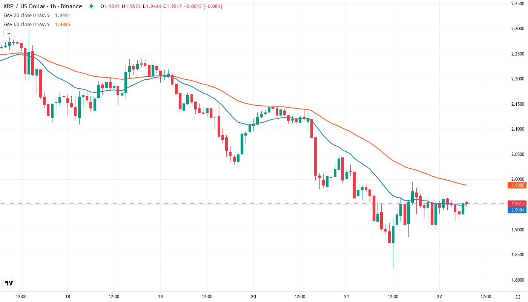Screen dimensions: 528x302
Task: Collapse the indicator legend with chevron
Action: click(x=9, y=34)
